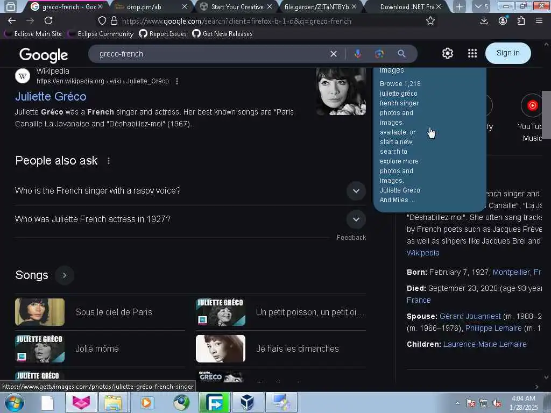Image resolution: width=551 pixels, height=413 pixels.
Task: Go back to the previous page
Action: [12, 21]
